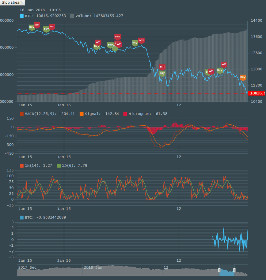Click the Volume: 147803455.427 legend value
The image size is (266, 280).
pyautogui.click(x=99, y=16)
